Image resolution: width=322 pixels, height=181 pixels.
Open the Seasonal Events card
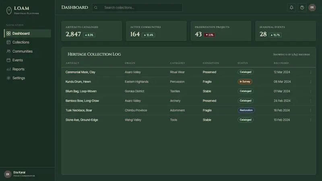click(x=286, y=31)
